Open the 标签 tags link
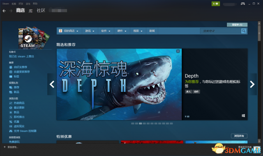The height and width of the screenshot is (156, 263). pos(16,76)
